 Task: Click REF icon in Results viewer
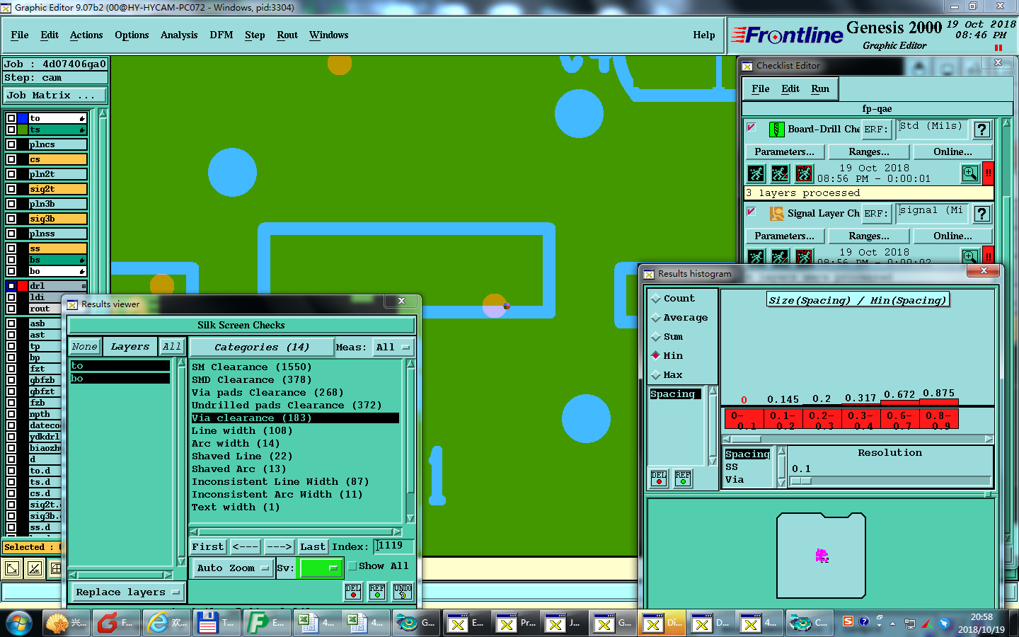(x=377, y=591)
